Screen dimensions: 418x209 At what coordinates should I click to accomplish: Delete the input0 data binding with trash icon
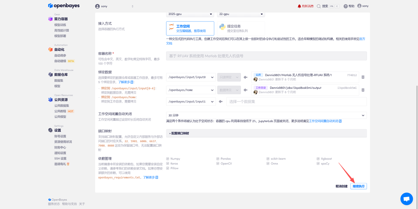pos(363,77)
